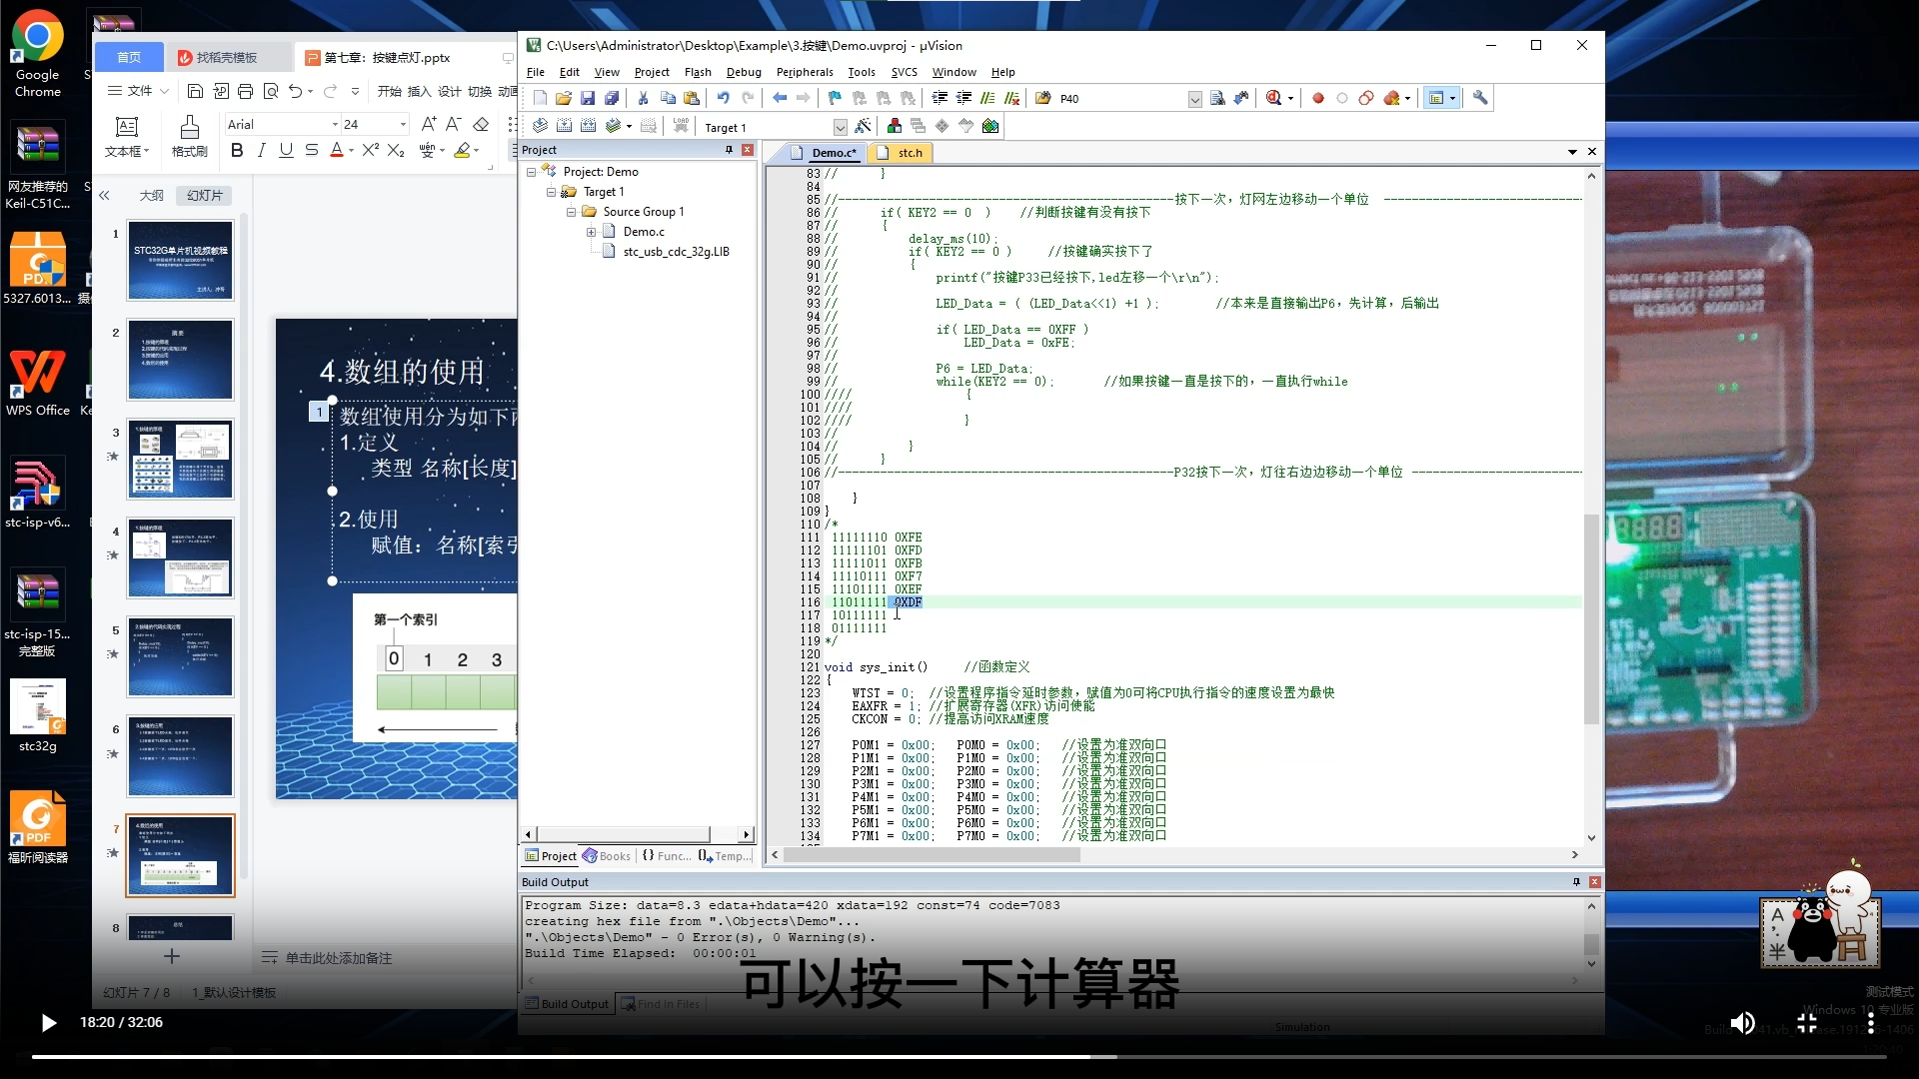Navigate backwards with the blue left arrow
The image size is (1919, 1079).
[780, 98]
